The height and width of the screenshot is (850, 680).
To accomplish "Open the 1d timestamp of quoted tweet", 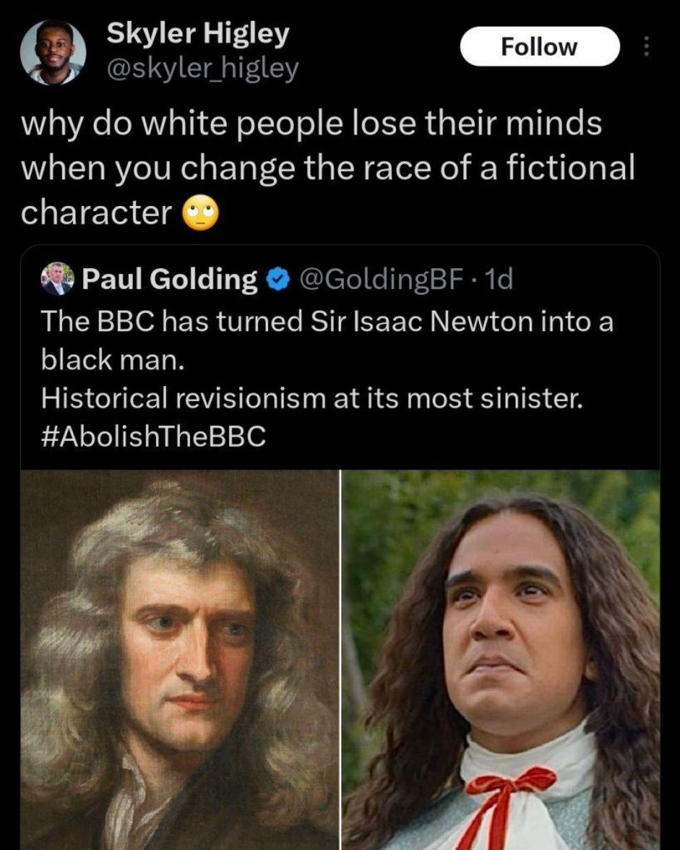I will [498, 280].
